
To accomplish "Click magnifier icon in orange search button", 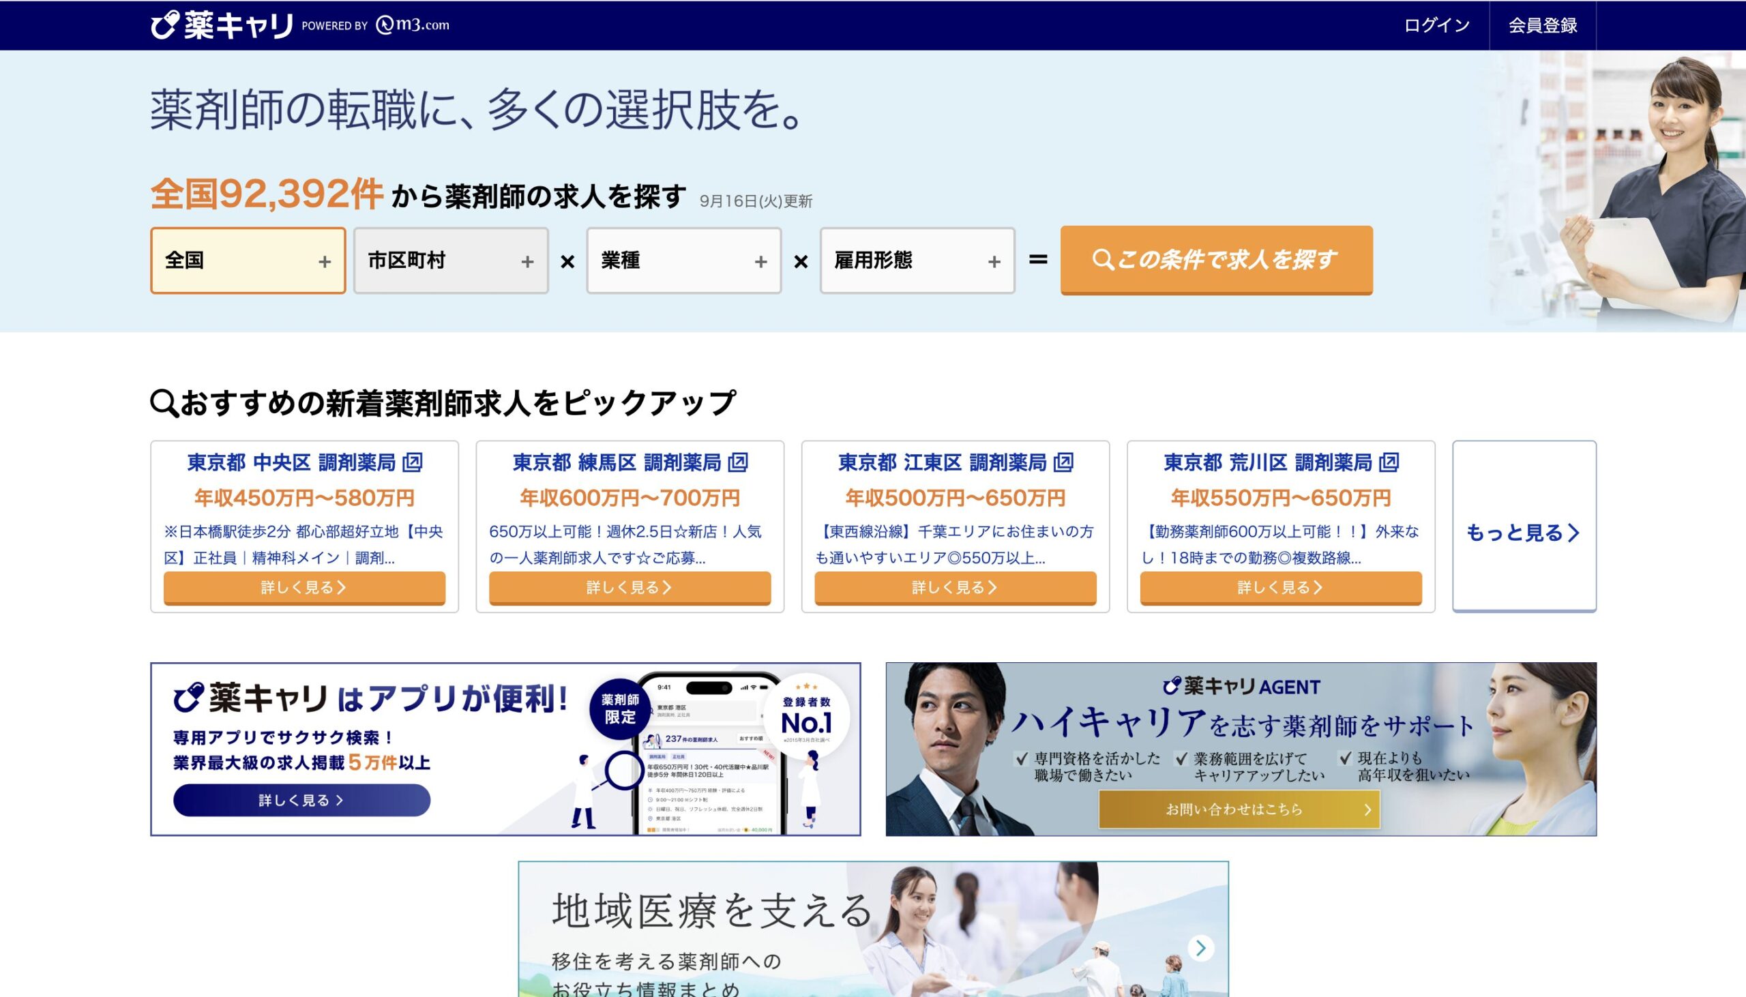I will point(1101,261).
